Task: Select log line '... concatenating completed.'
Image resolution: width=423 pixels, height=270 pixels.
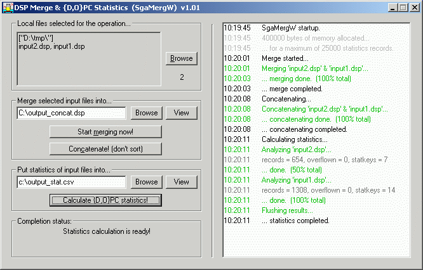Action: 304,129
